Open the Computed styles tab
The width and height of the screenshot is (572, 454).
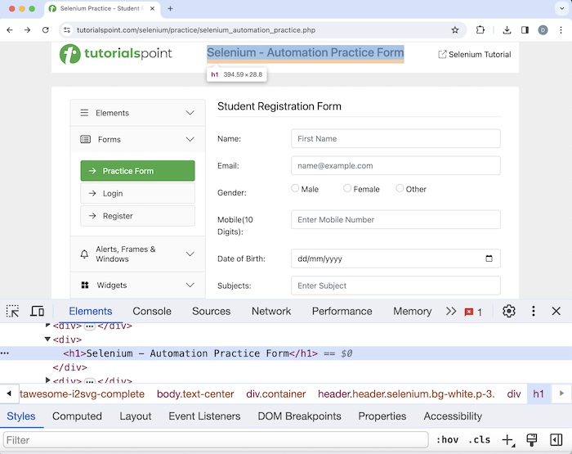click(78, 416)
